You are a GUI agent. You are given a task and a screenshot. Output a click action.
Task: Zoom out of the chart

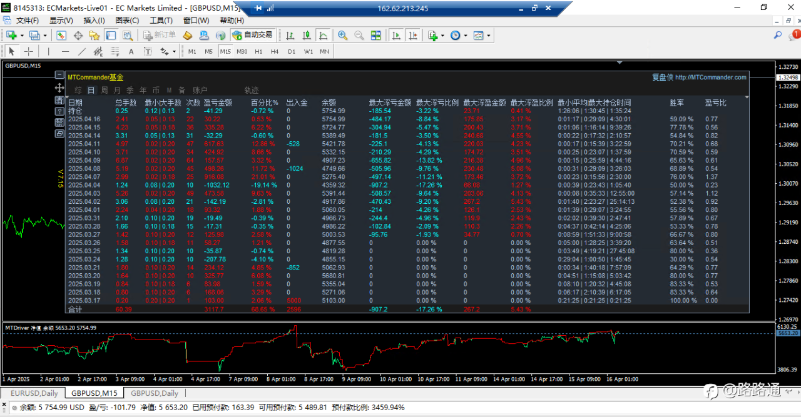click(x=359, y=36)
